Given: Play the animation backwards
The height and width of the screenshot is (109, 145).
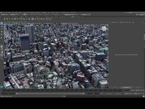Looking at the screenshot, I should (x=137, y=90).
